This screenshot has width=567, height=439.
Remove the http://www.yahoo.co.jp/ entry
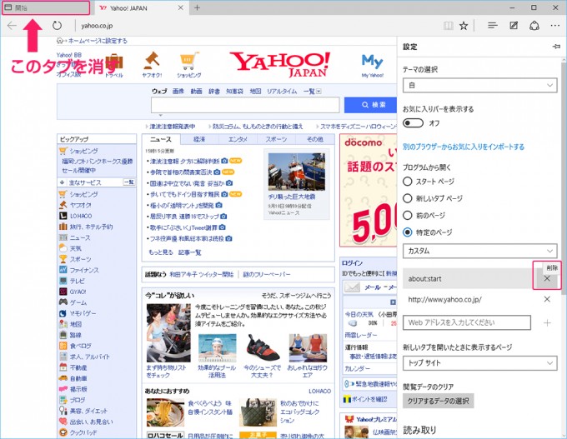[x=547, y=299]
